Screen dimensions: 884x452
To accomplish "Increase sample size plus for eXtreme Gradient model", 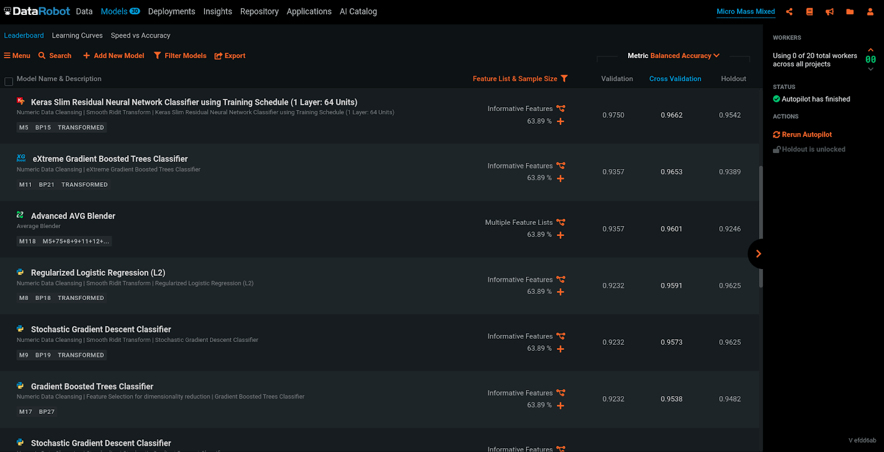I will [x=560, y=178].
